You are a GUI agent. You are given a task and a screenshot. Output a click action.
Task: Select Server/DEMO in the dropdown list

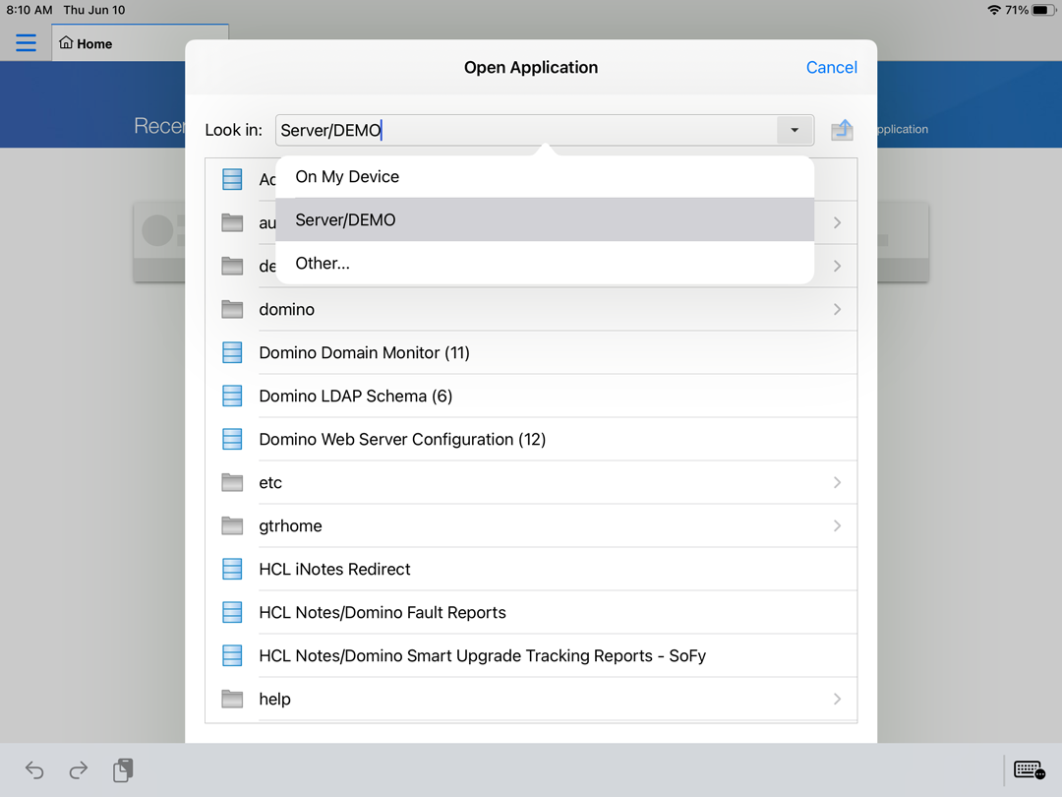click(x=545, y=219)
